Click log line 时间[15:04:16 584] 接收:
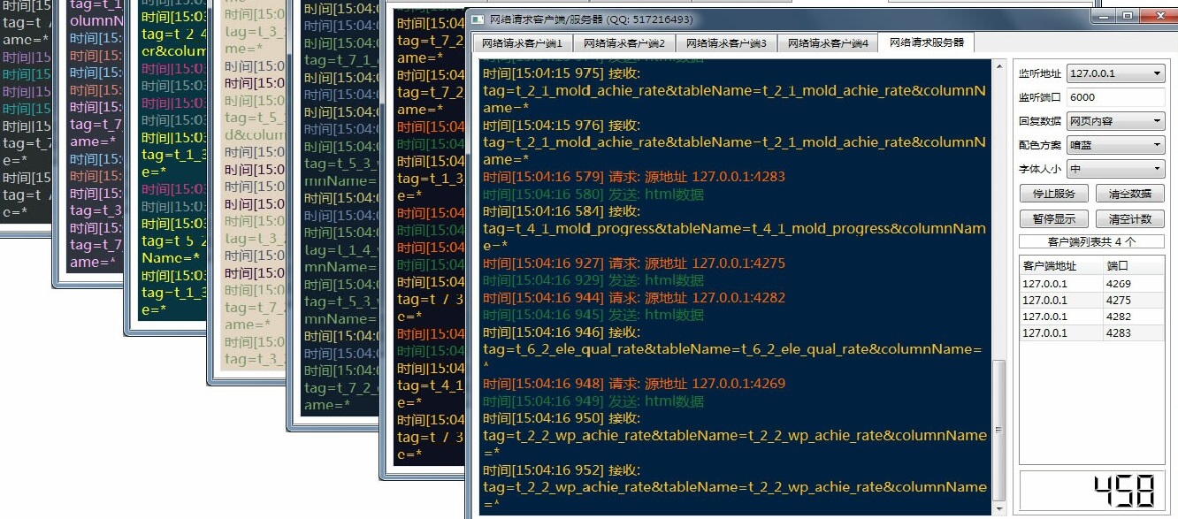This screenshot has width=1178, height=519. [x=562, y=211]
